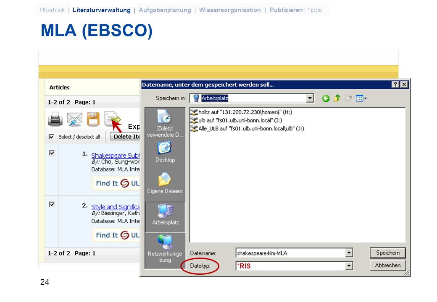Open the Publizieren navigation tab
This screenshot has width=437, height=302.
[x=286, y=10]
